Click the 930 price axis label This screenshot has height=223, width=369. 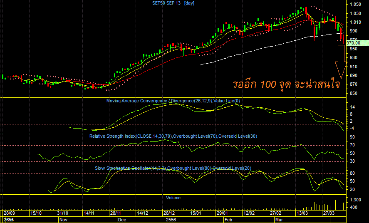coord(354,58)
